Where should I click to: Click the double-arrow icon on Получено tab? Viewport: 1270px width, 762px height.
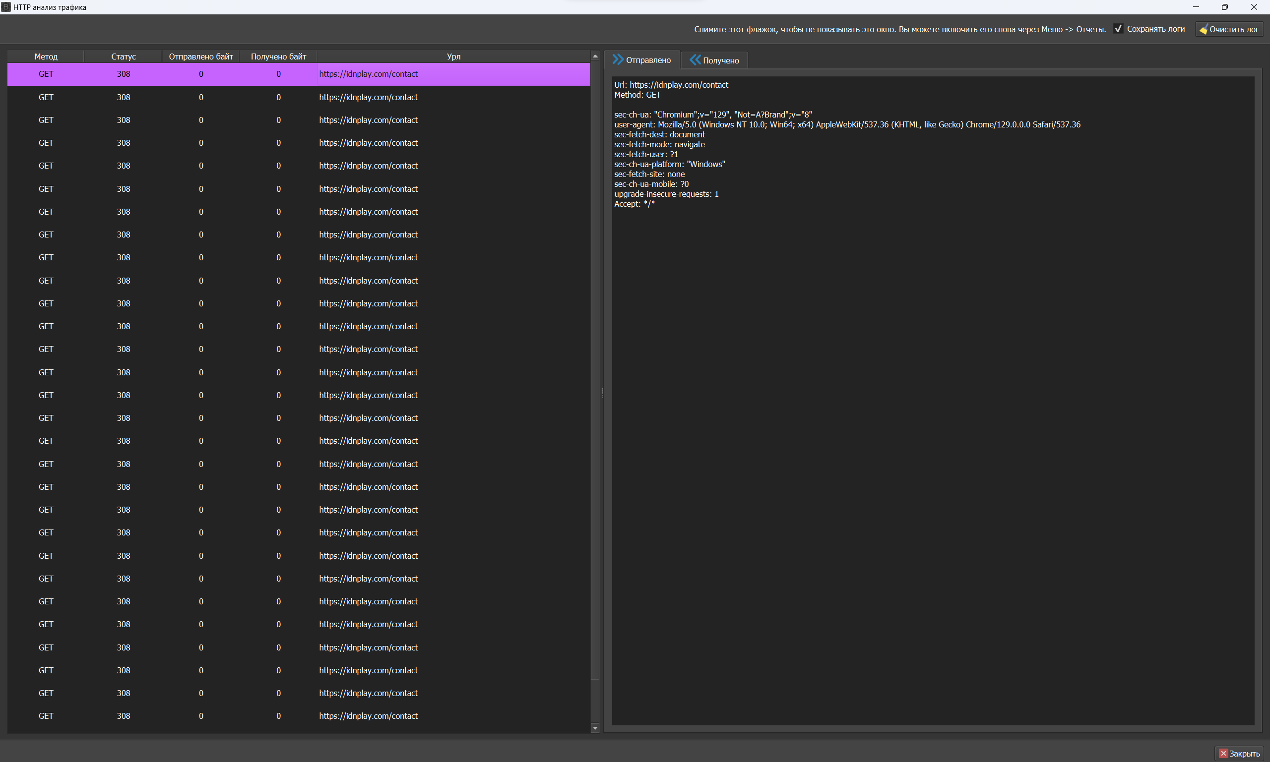(x=695, y=60)
